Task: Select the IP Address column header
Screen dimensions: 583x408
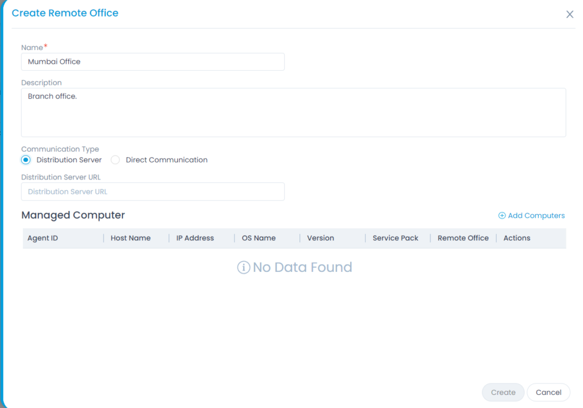Action: coord(195,238)
